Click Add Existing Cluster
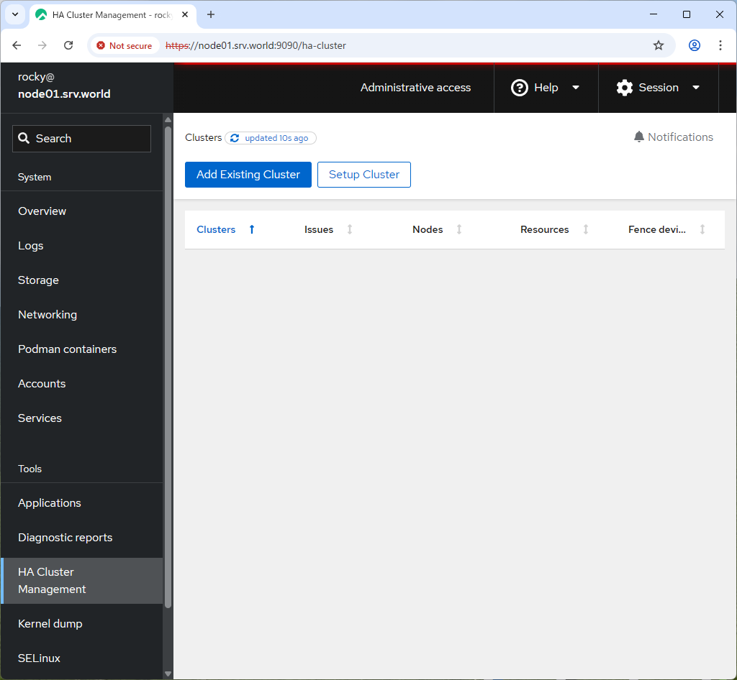This screenshot has width=737, height=680. click(x=248, y=174)
